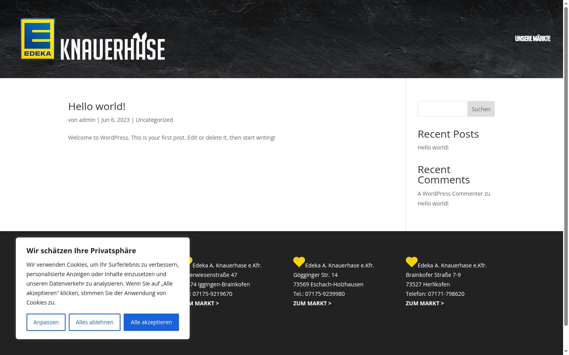Click the scrollbar up arrow
This screenshot has height=355, width=569.
(566, 3)
